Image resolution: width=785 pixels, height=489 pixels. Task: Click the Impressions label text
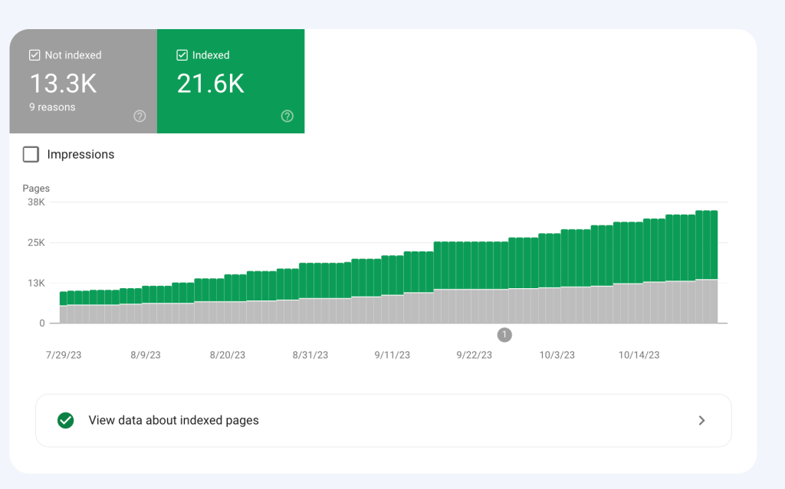pyautogui.click(x=80, y=154)
